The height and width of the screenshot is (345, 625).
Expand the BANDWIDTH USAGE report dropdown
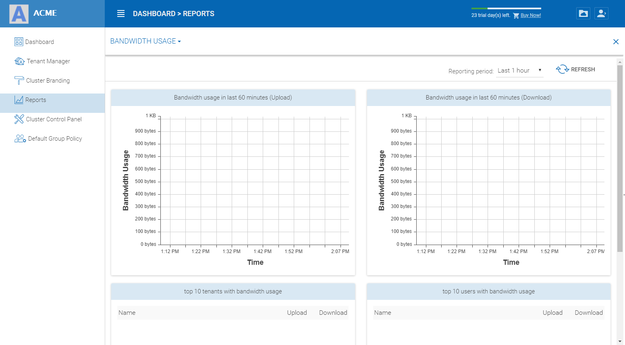[x=145, y=41]
